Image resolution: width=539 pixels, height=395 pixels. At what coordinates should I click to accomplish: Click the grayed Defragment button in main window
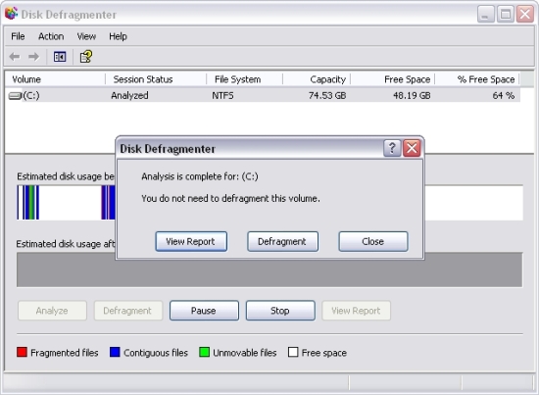pyautogui.click(x=127, y=311)
